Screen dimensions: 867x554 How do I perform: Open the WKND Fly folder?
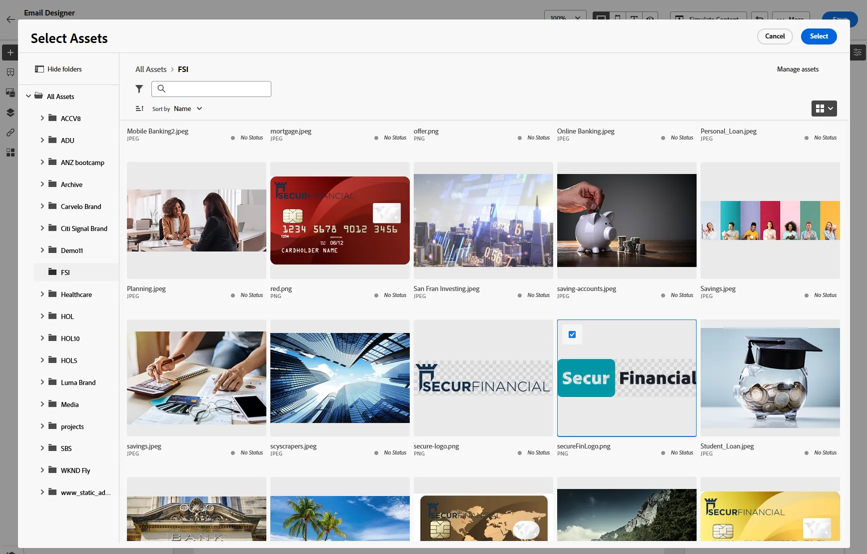pos(75,470)
